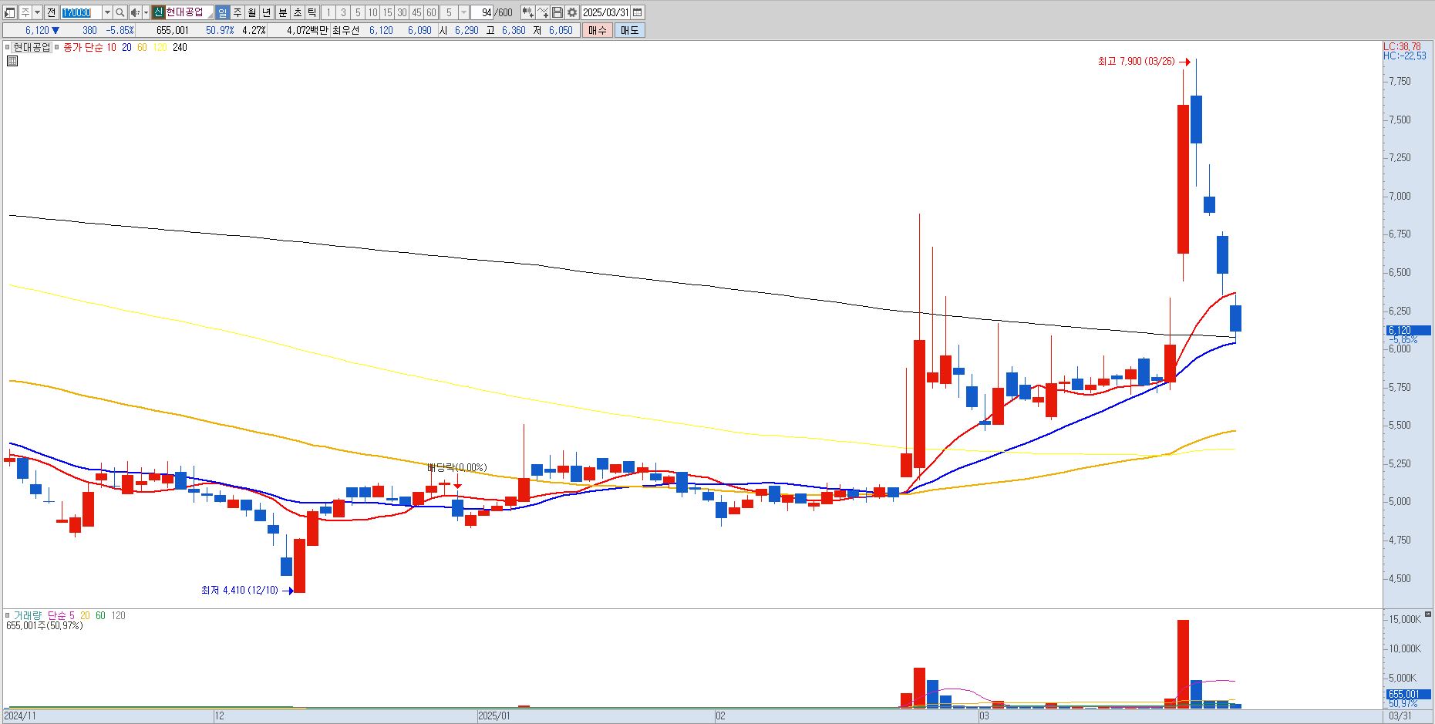Screen dimensions: 1435x724
Task: Click the 120 moving average legend in yellow
Action: 160,47
